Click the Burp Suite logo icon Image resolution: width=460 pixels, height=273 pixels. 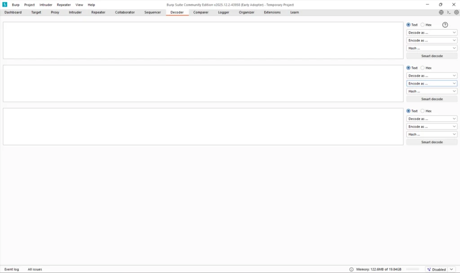pos(4,4)
